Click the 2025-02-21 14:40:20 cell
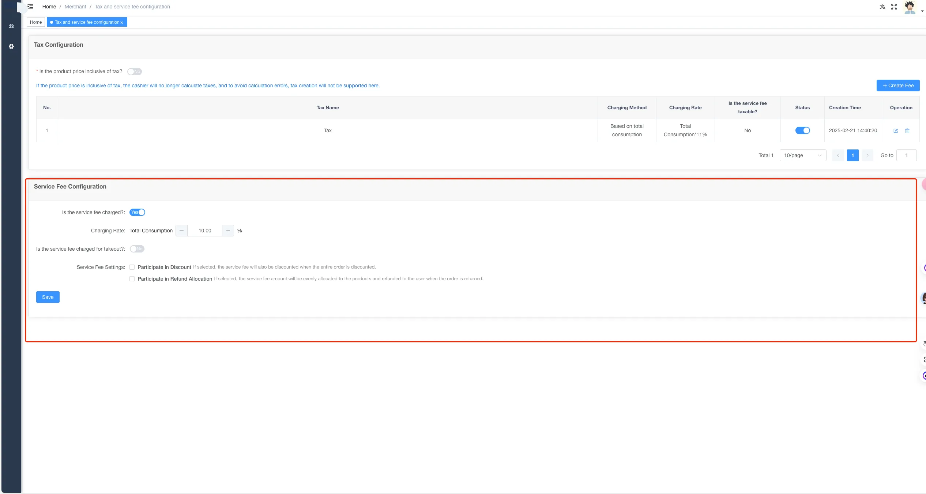The width and height of the screenshot is (926, 494). pos(853,130)
